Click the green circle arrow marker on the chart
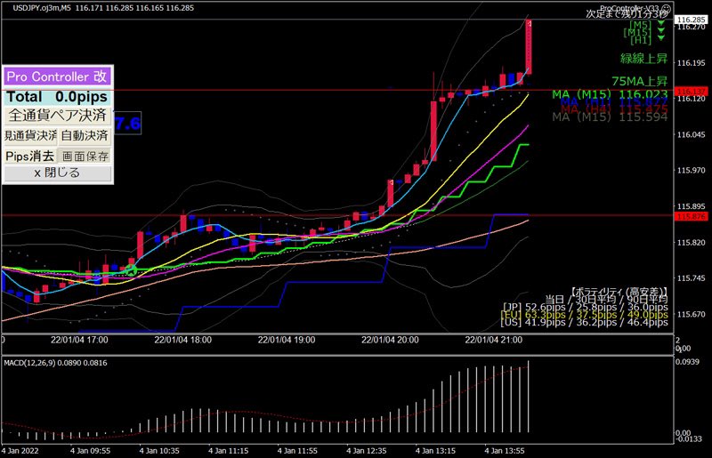The image size is (712, 458). [131, 270]
